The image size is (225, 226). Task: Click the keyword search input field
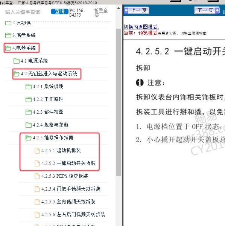23,12
